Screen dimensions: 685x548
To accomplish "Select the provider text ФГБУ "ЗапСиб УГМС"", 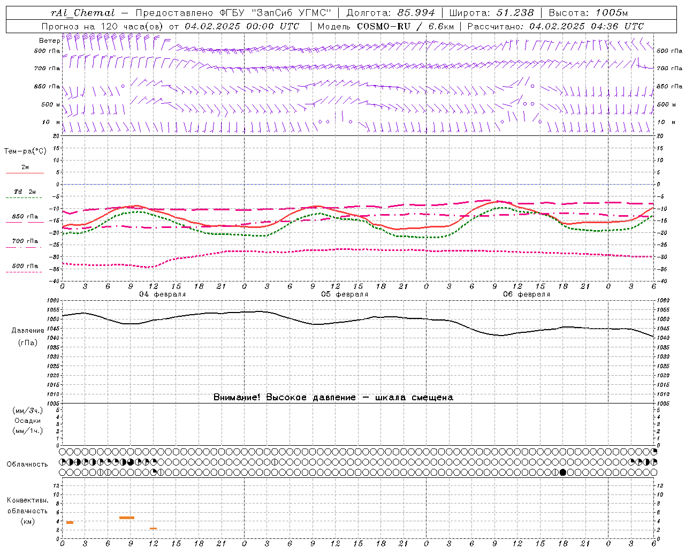I will [x=275, y=13].
